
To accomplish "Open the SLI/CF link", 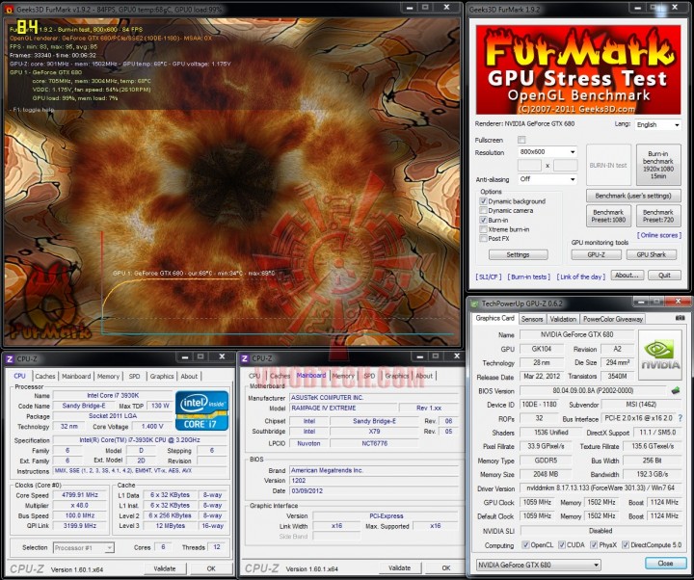I will [x=489, y=277].
